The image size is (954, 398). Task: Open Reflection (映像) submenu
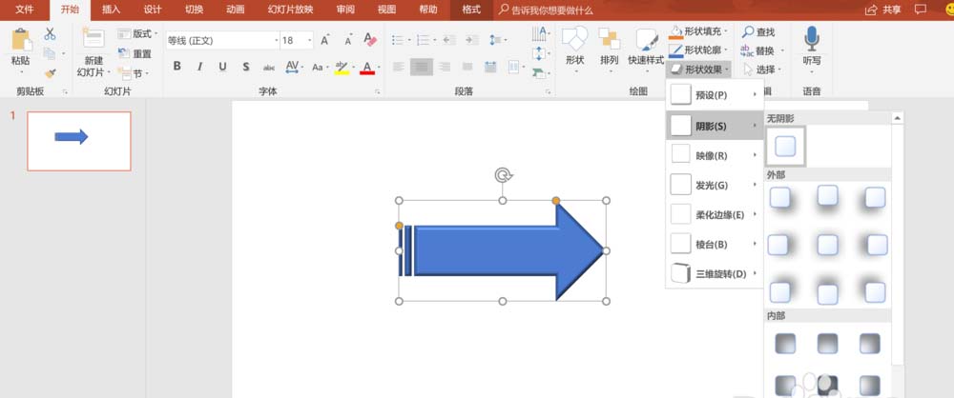[x=715, y=155]
